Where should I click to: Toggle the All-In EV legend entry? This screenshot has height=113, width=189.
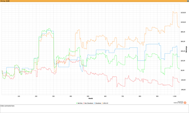pyautogui.click(x=105, y=103)
